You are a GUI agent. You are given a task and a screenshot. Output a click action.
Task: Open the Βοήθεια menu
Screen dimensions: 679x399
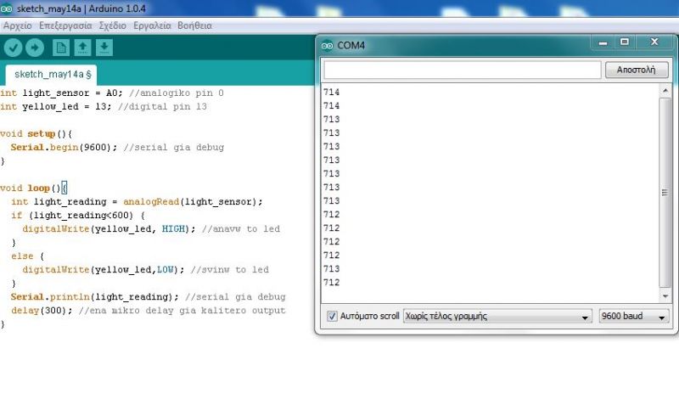click(x=195, y=25)
